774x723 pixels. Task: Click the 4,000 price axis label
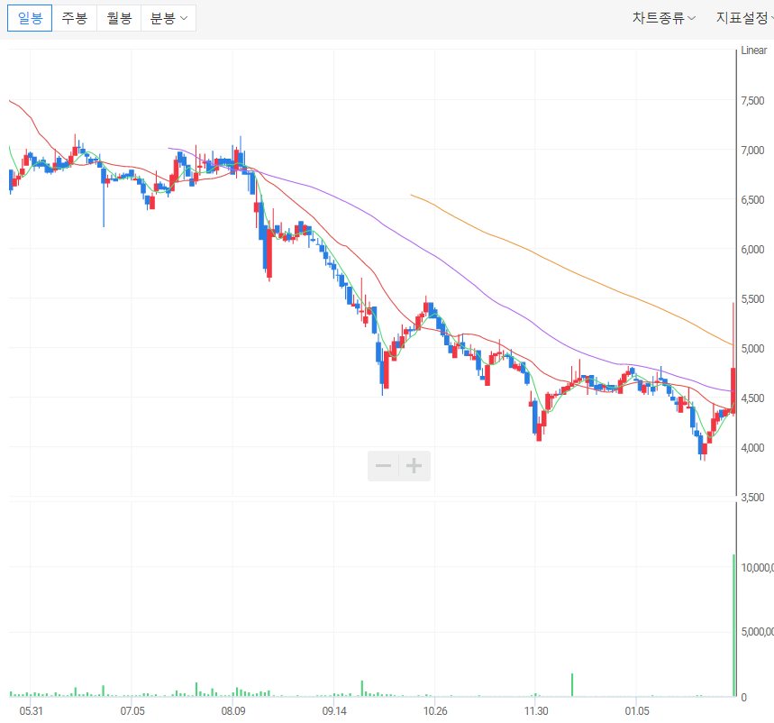[752, 448]
